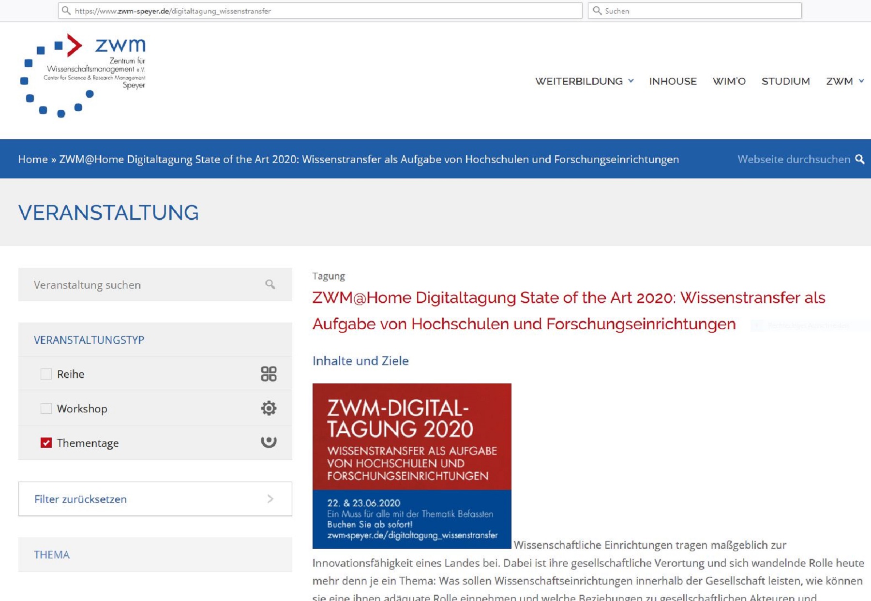This screenshot has height=601, width=871.
Task: Open the ZWM dropdown arrow
Action: (x=861, y=81)
